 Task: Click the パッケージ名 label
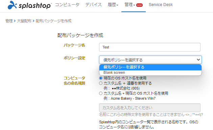[74, 45]
